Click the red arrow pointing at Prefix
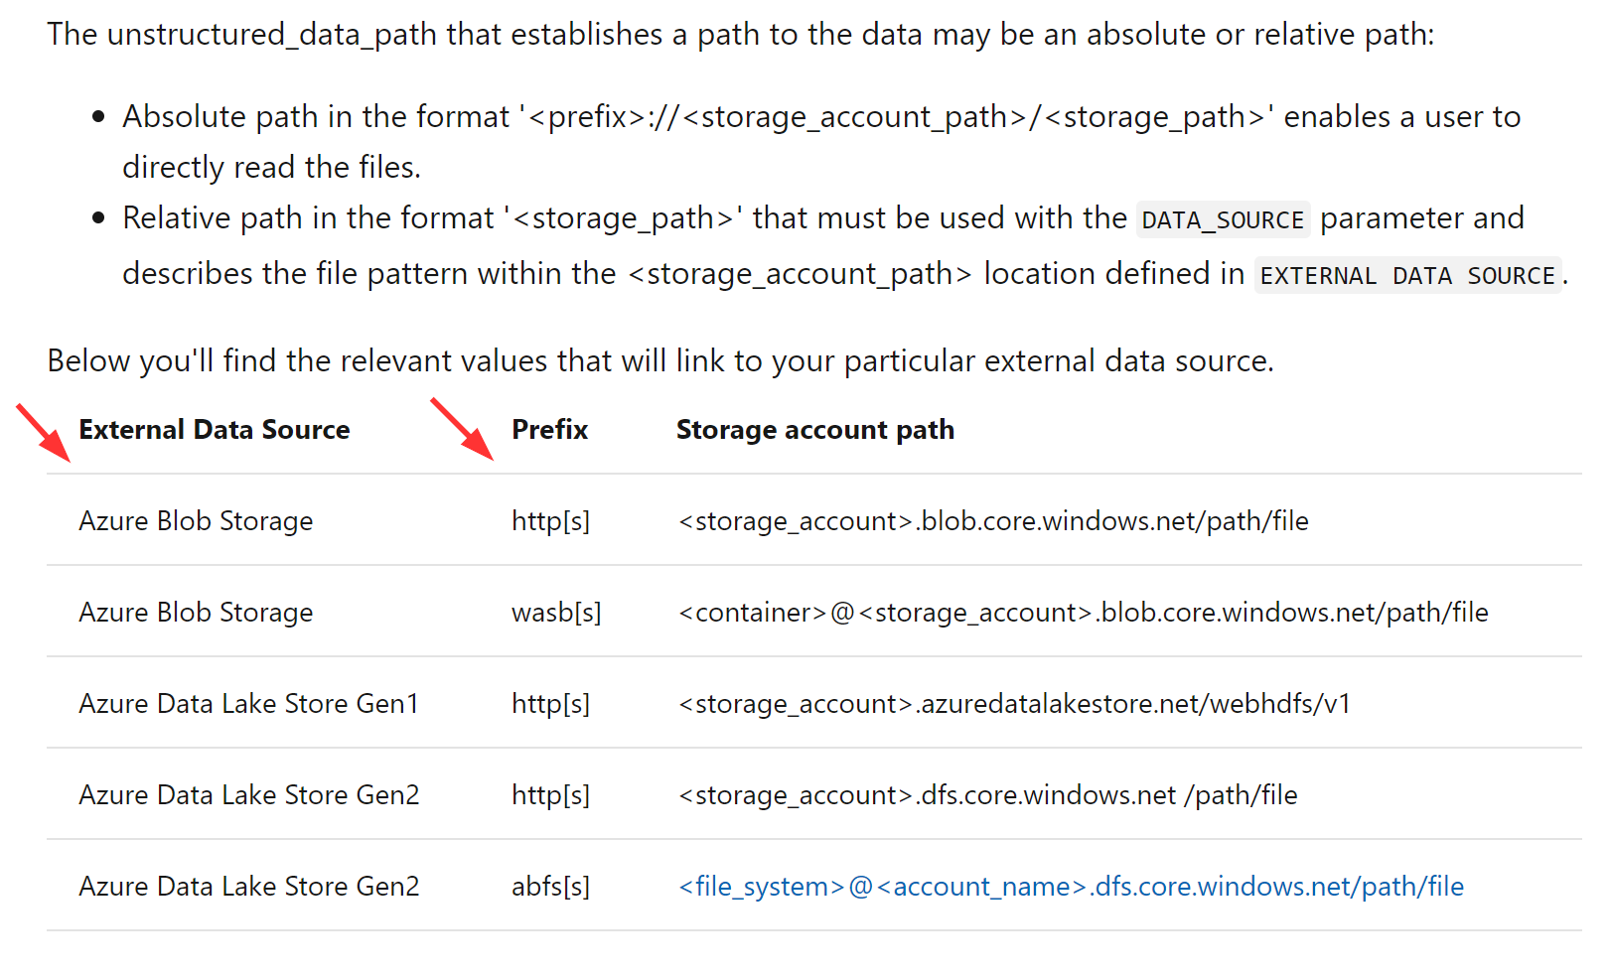This screenshot has width=1610, height=978. tap(461, 429)
